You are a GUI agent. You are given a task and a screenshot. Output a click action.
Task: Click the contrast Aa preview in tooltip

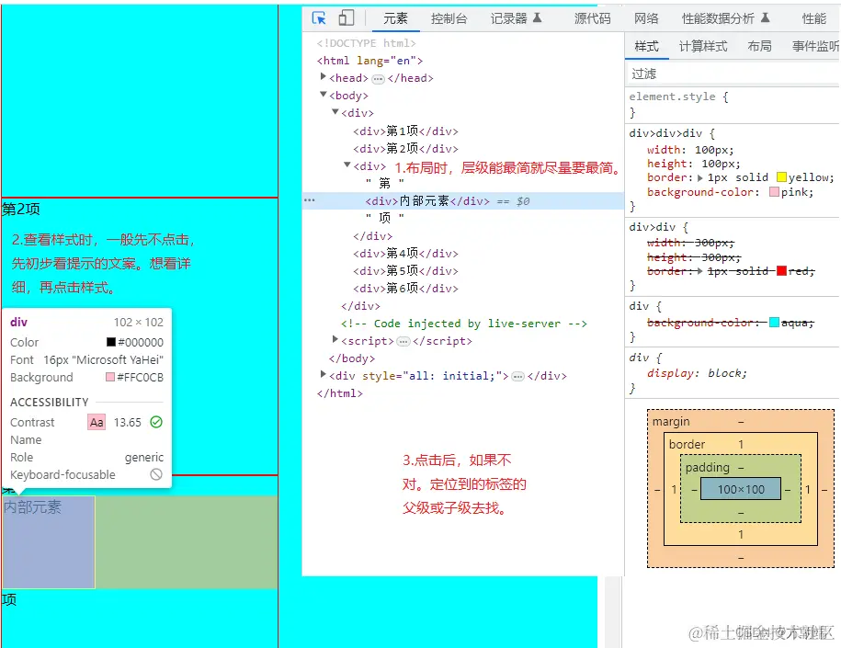(x=97, y=422)
